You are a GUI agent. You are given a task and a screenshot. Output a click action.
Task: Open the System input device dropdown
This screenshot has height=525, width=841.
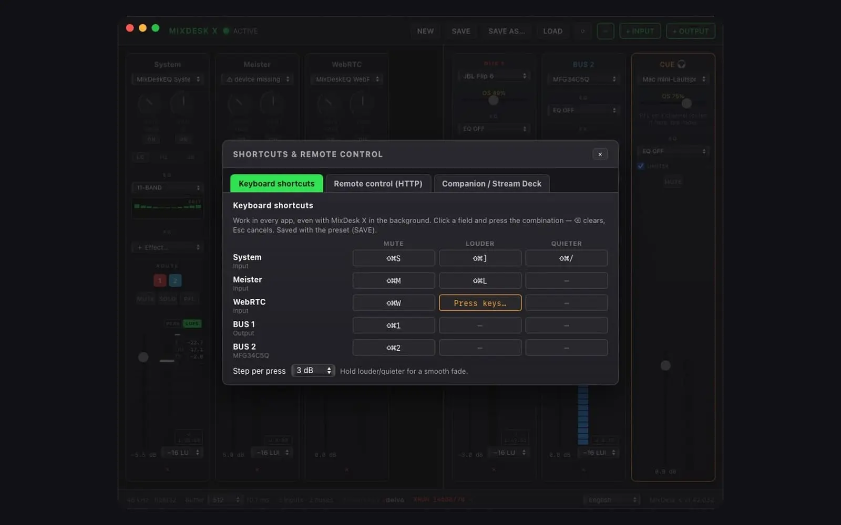[168, 79]
